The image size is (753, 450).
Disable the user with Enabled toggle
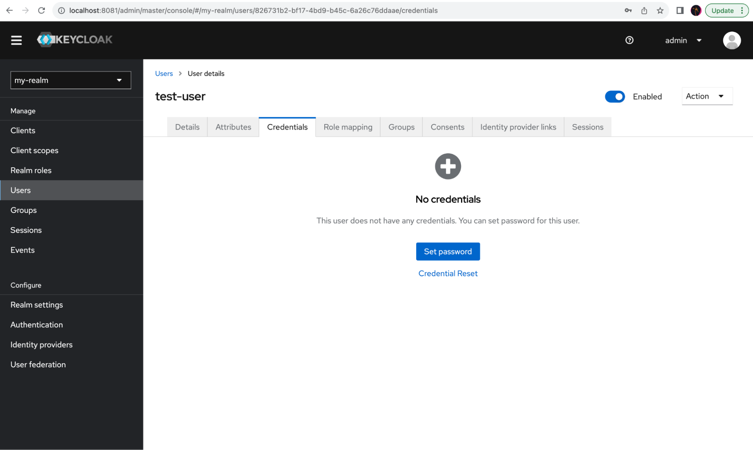(x=615, y=97)
